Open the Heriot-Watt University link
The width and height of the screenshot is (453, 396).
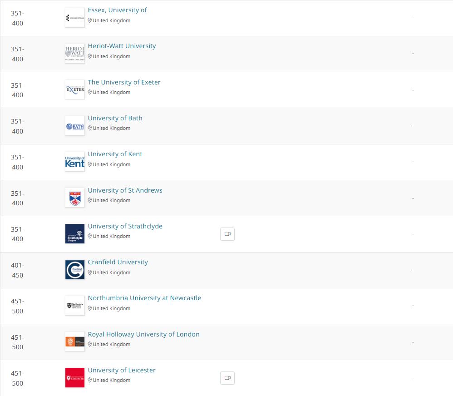122,46
